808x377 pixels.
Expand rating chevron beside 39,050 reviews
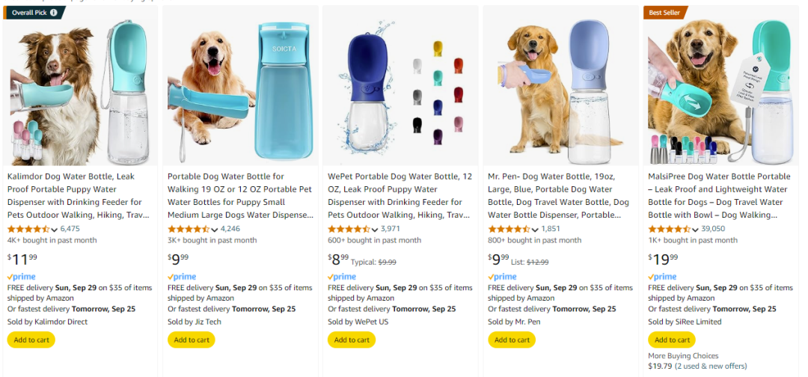pos(695,230)
